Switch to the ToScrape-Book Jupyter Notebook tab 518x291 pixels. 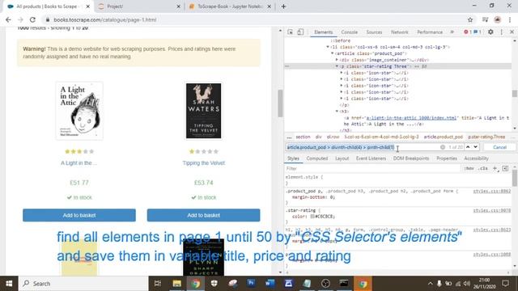point(230,6)
